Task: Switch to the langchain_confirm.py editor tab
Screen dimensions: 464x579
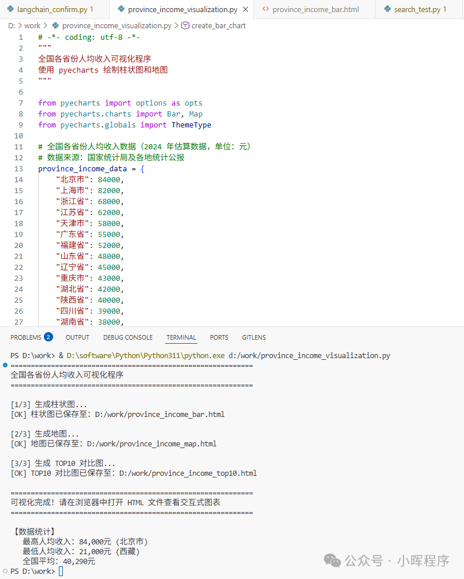Action: tap(51, 10)
